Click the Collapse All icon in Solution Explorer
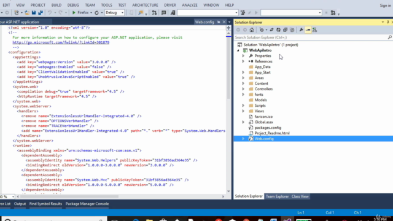Image resolution: width=393 pixels, height=221 pixels. point(285,30)
